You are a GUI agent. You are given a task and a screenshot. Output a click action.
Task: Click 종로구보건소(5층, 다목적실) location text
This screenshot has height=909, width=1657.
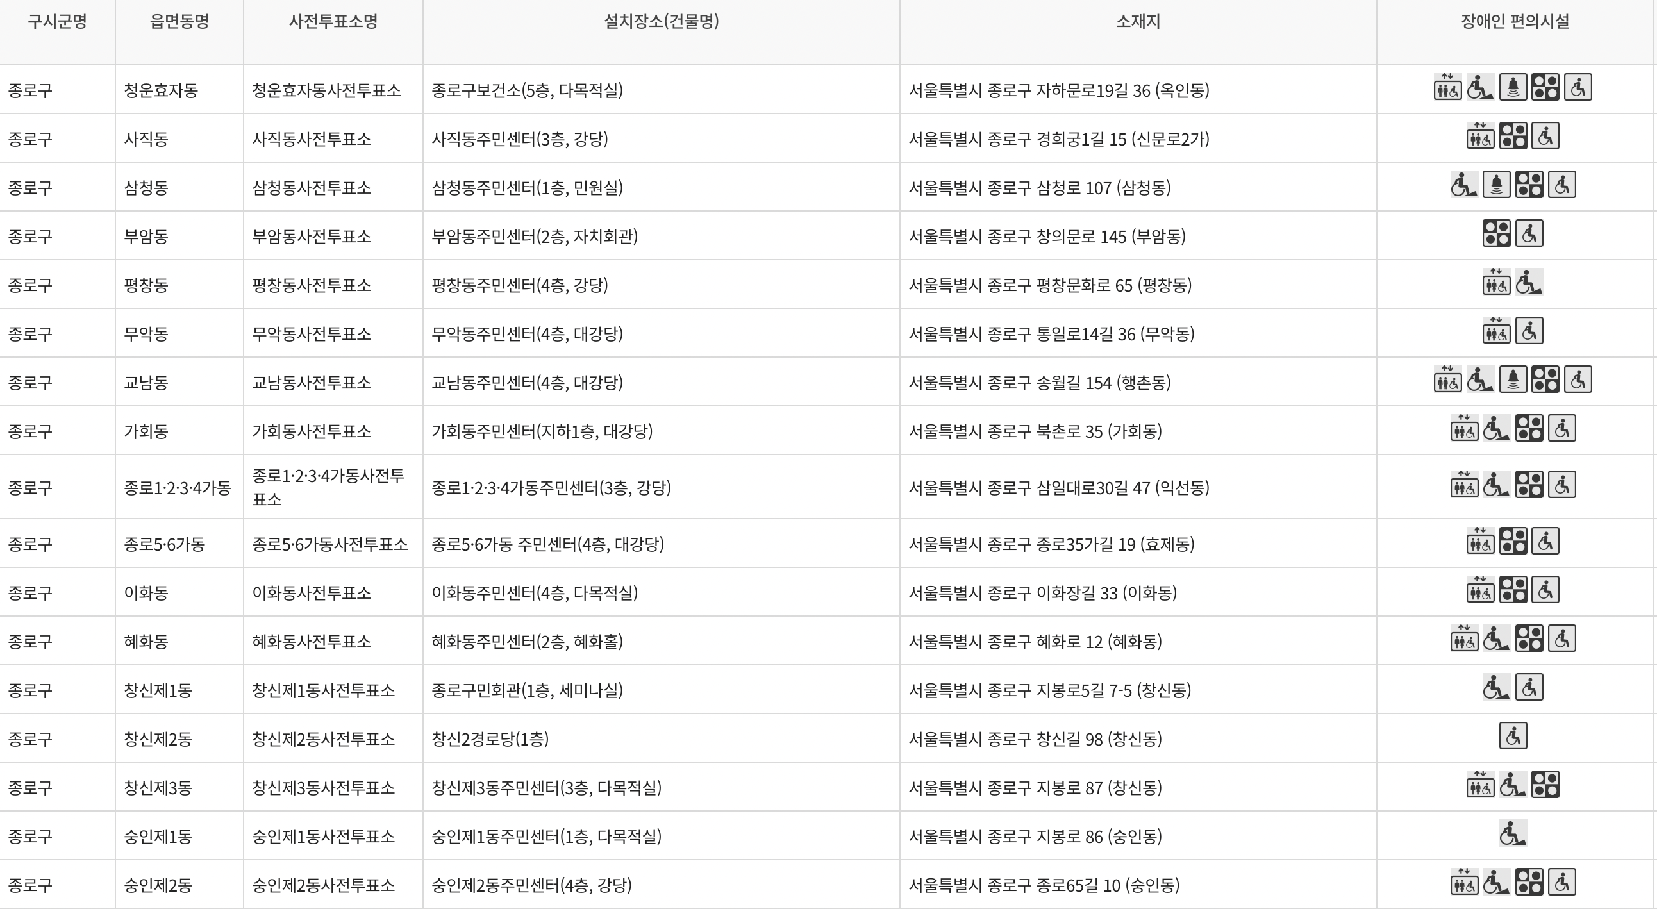coord(527,90)
